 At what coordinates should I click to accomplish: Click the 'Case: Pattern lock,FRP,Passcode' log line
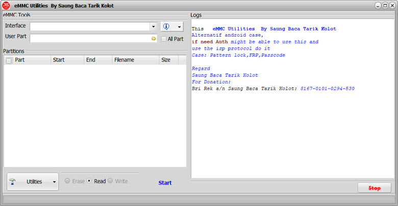[x=238, y=55]
